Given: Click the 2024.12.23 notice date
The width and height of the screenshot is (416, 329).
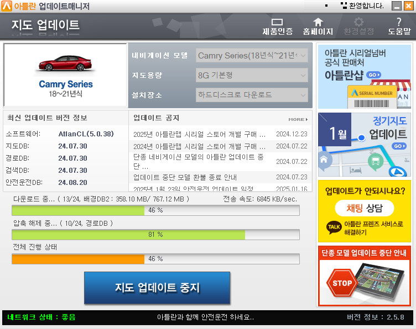Looking at the screenshot, I should 292,134.
